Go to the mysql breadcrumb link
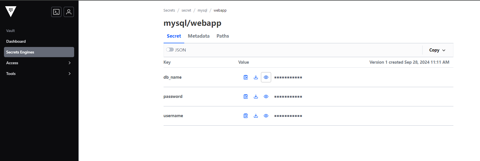 tap(202, 10)
